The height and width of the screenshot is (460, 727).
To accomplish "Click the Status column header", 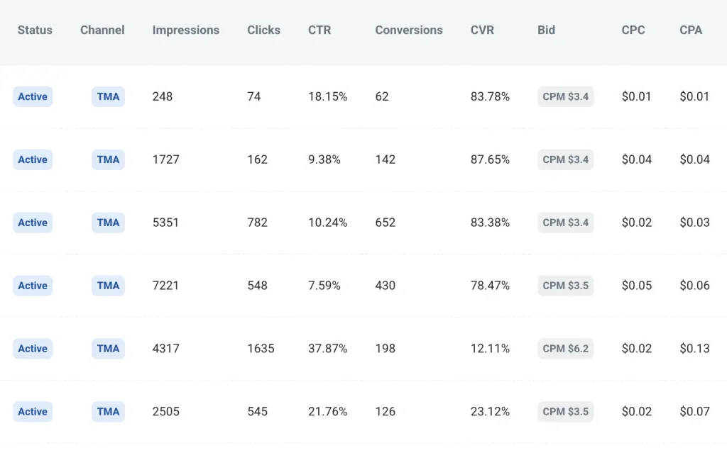I will click(x=35, y=30).
